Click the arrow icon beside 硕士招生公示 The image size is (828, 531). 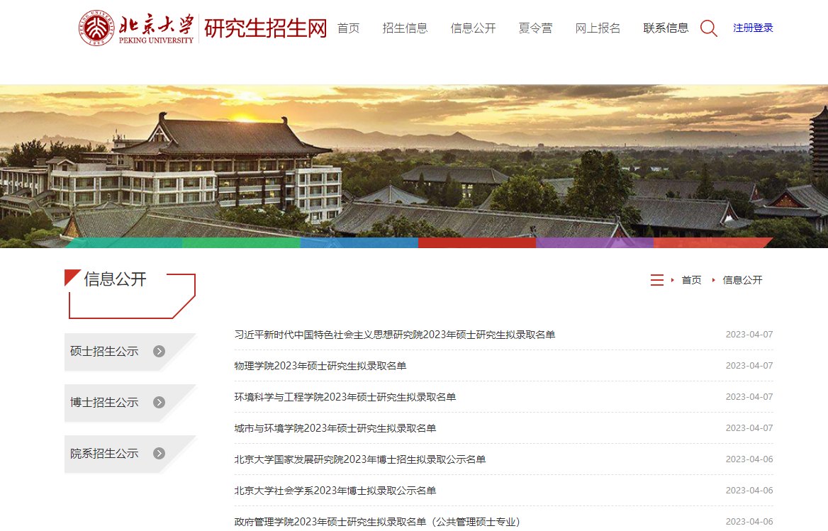[159, 351]
